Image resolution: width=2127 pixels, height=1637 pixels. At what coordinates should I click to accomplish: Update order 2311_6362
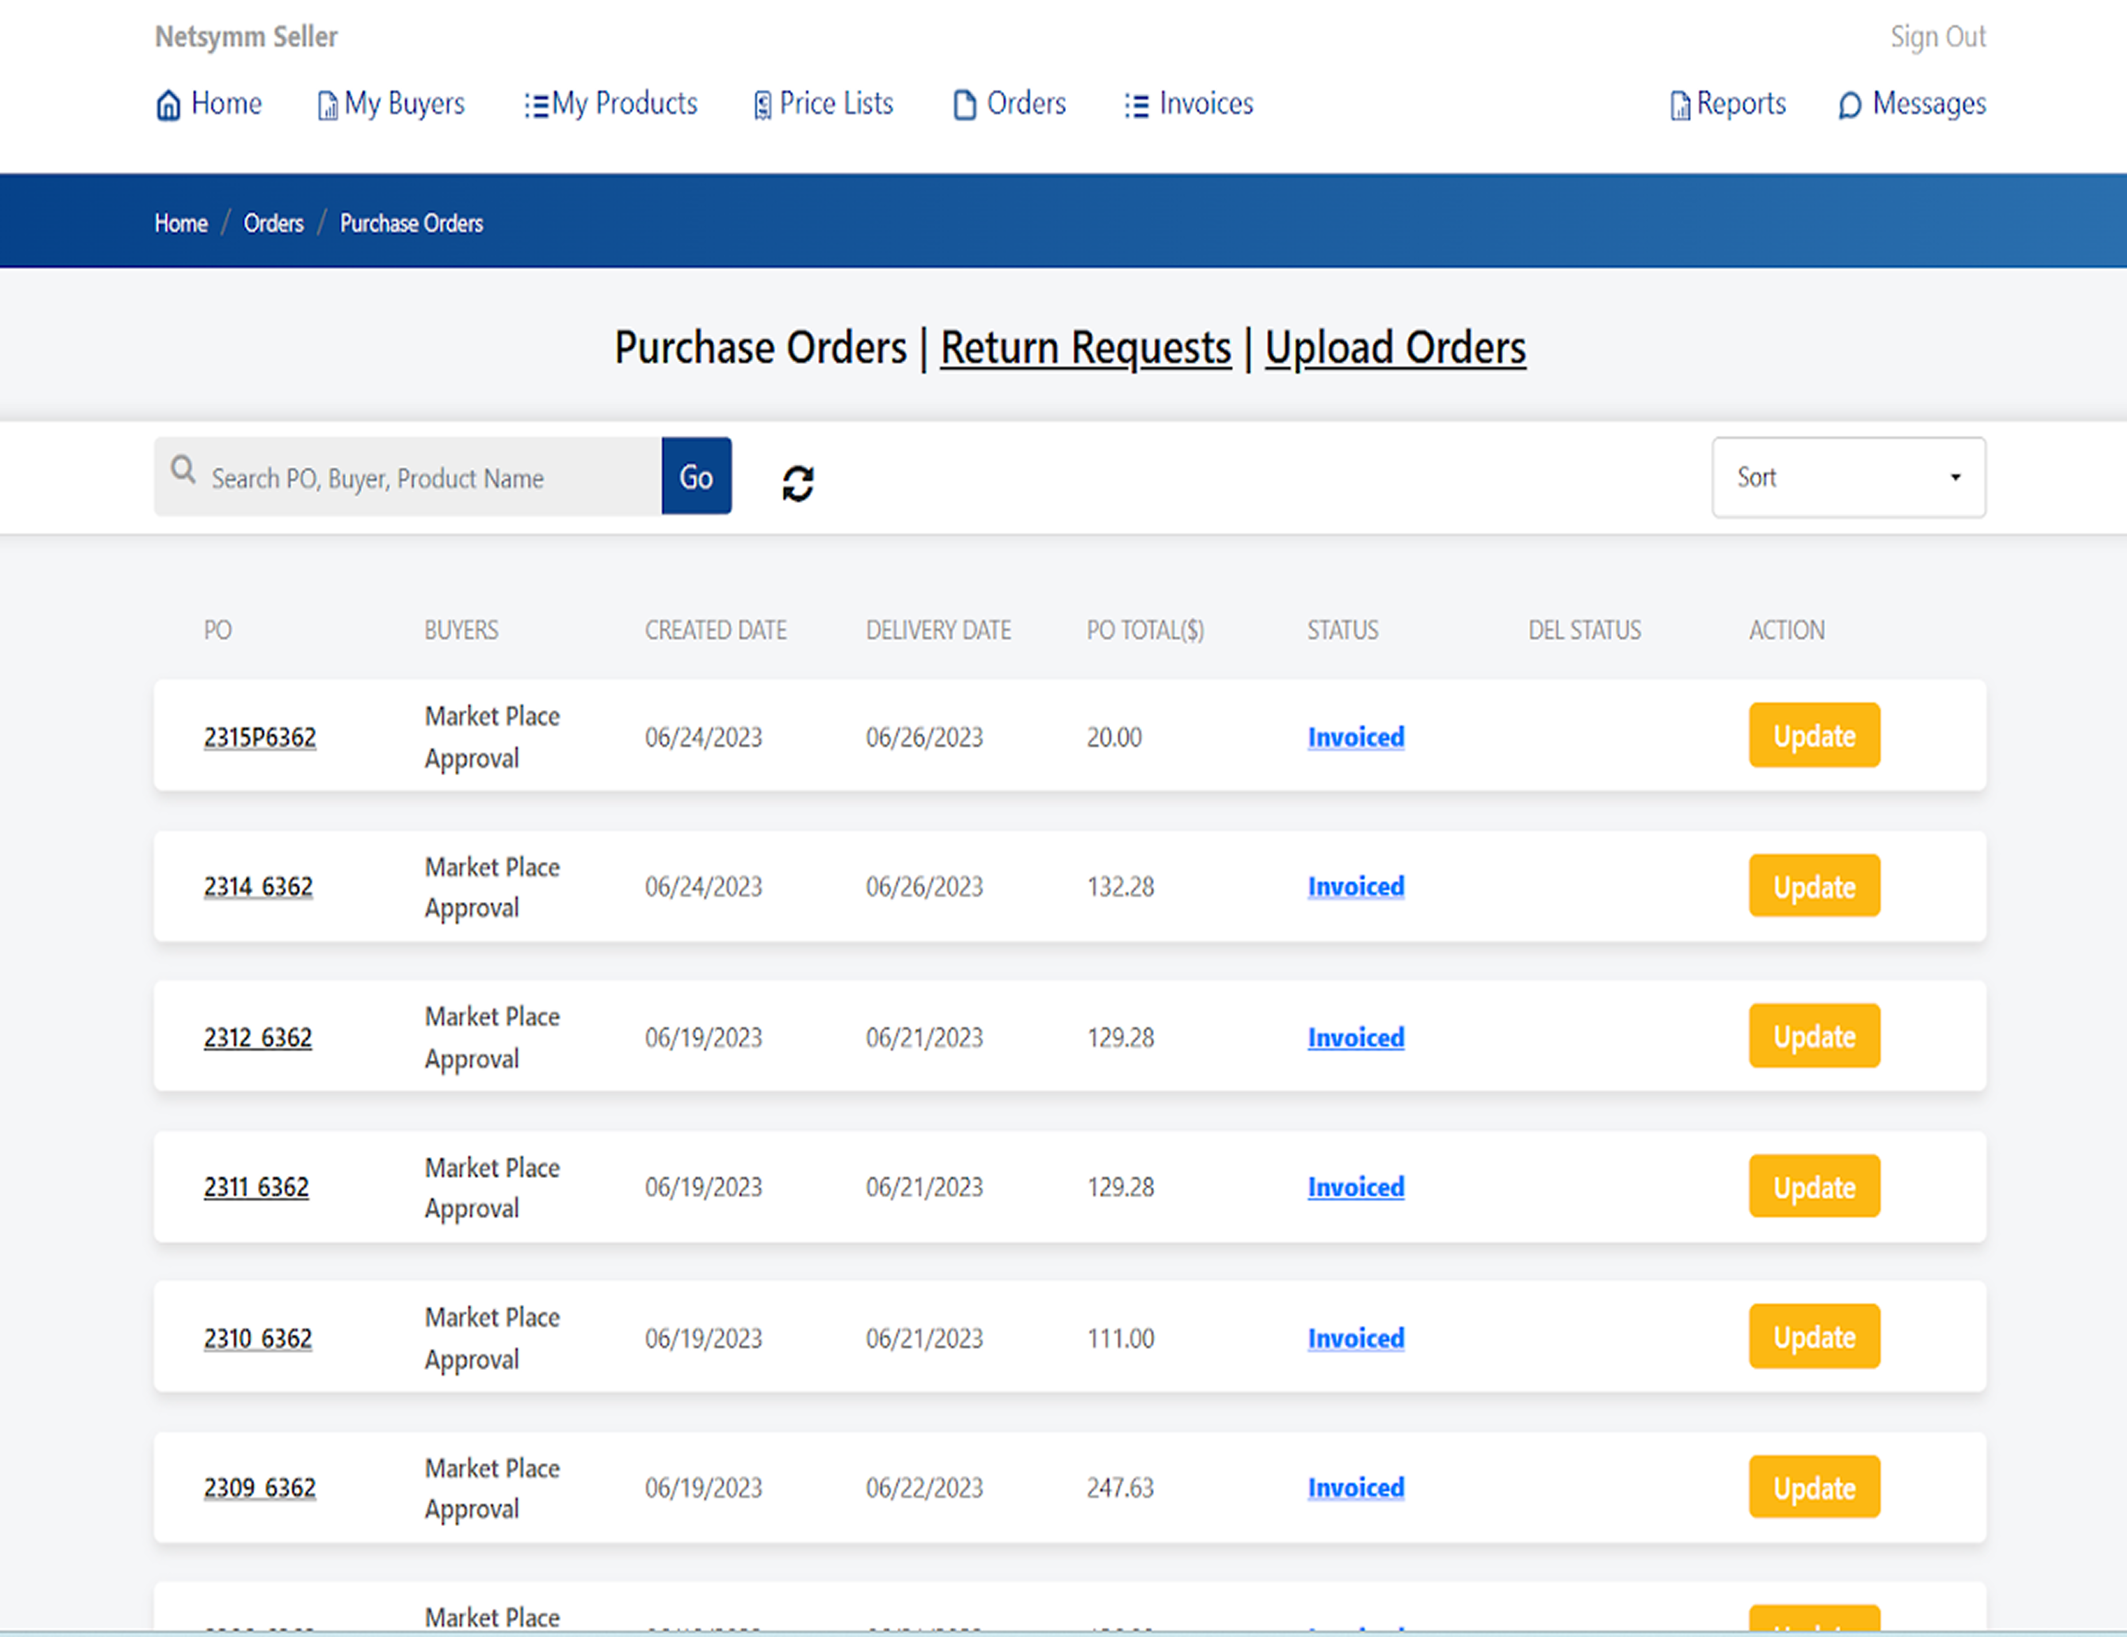tap(1814, 1186)
